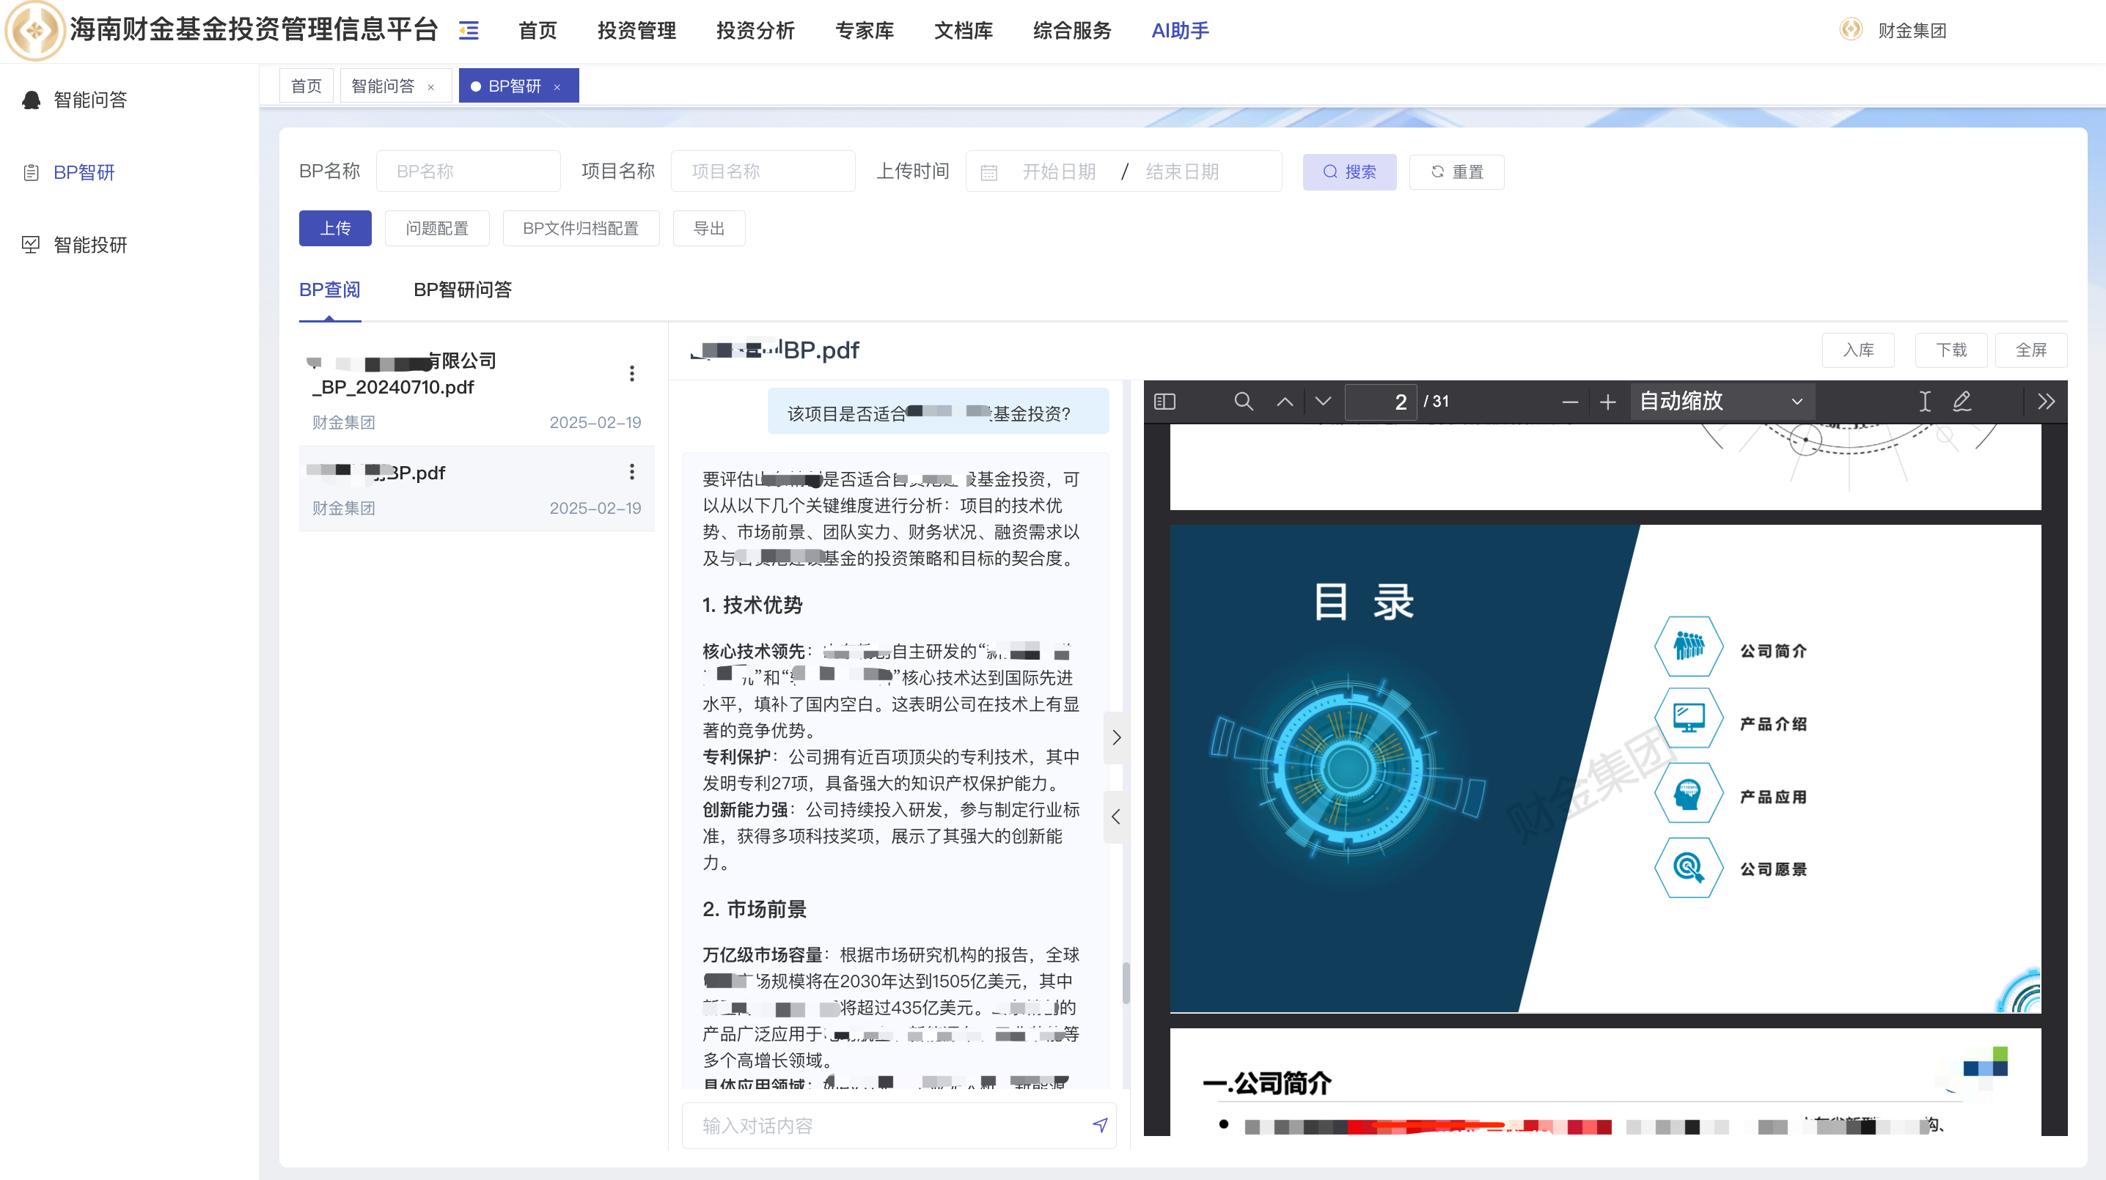Zoom out the PDF
Image resolution: width=2106 pixels, height=1180 pixels.
tap(1570, 401)
